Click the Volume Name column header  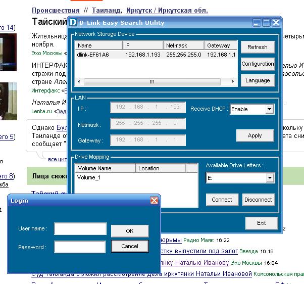(105, 168)
